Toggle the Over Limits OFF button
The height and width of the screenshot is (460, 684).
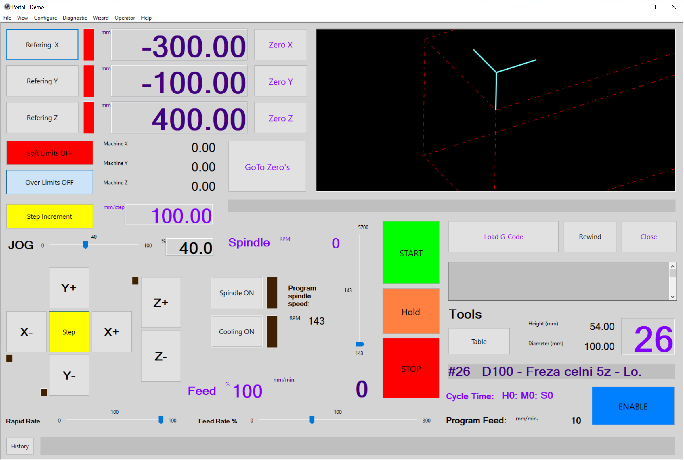pos(49,182)
